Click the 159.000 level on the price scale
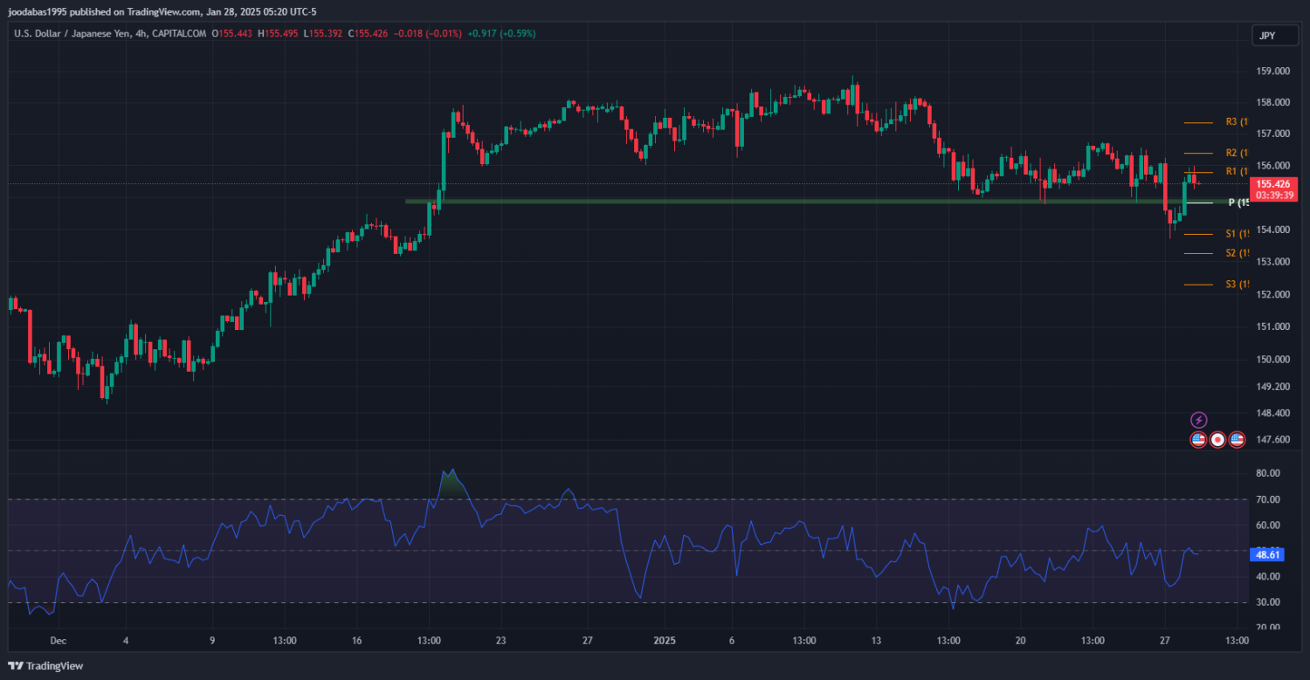This screenshot has height=680, width=1310. [1272, 71]
